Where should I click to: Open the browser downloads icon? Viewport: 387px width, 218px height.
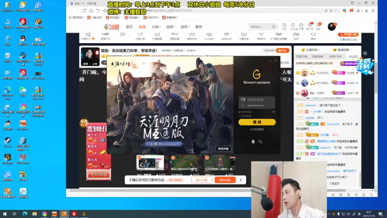click(367, 11)
